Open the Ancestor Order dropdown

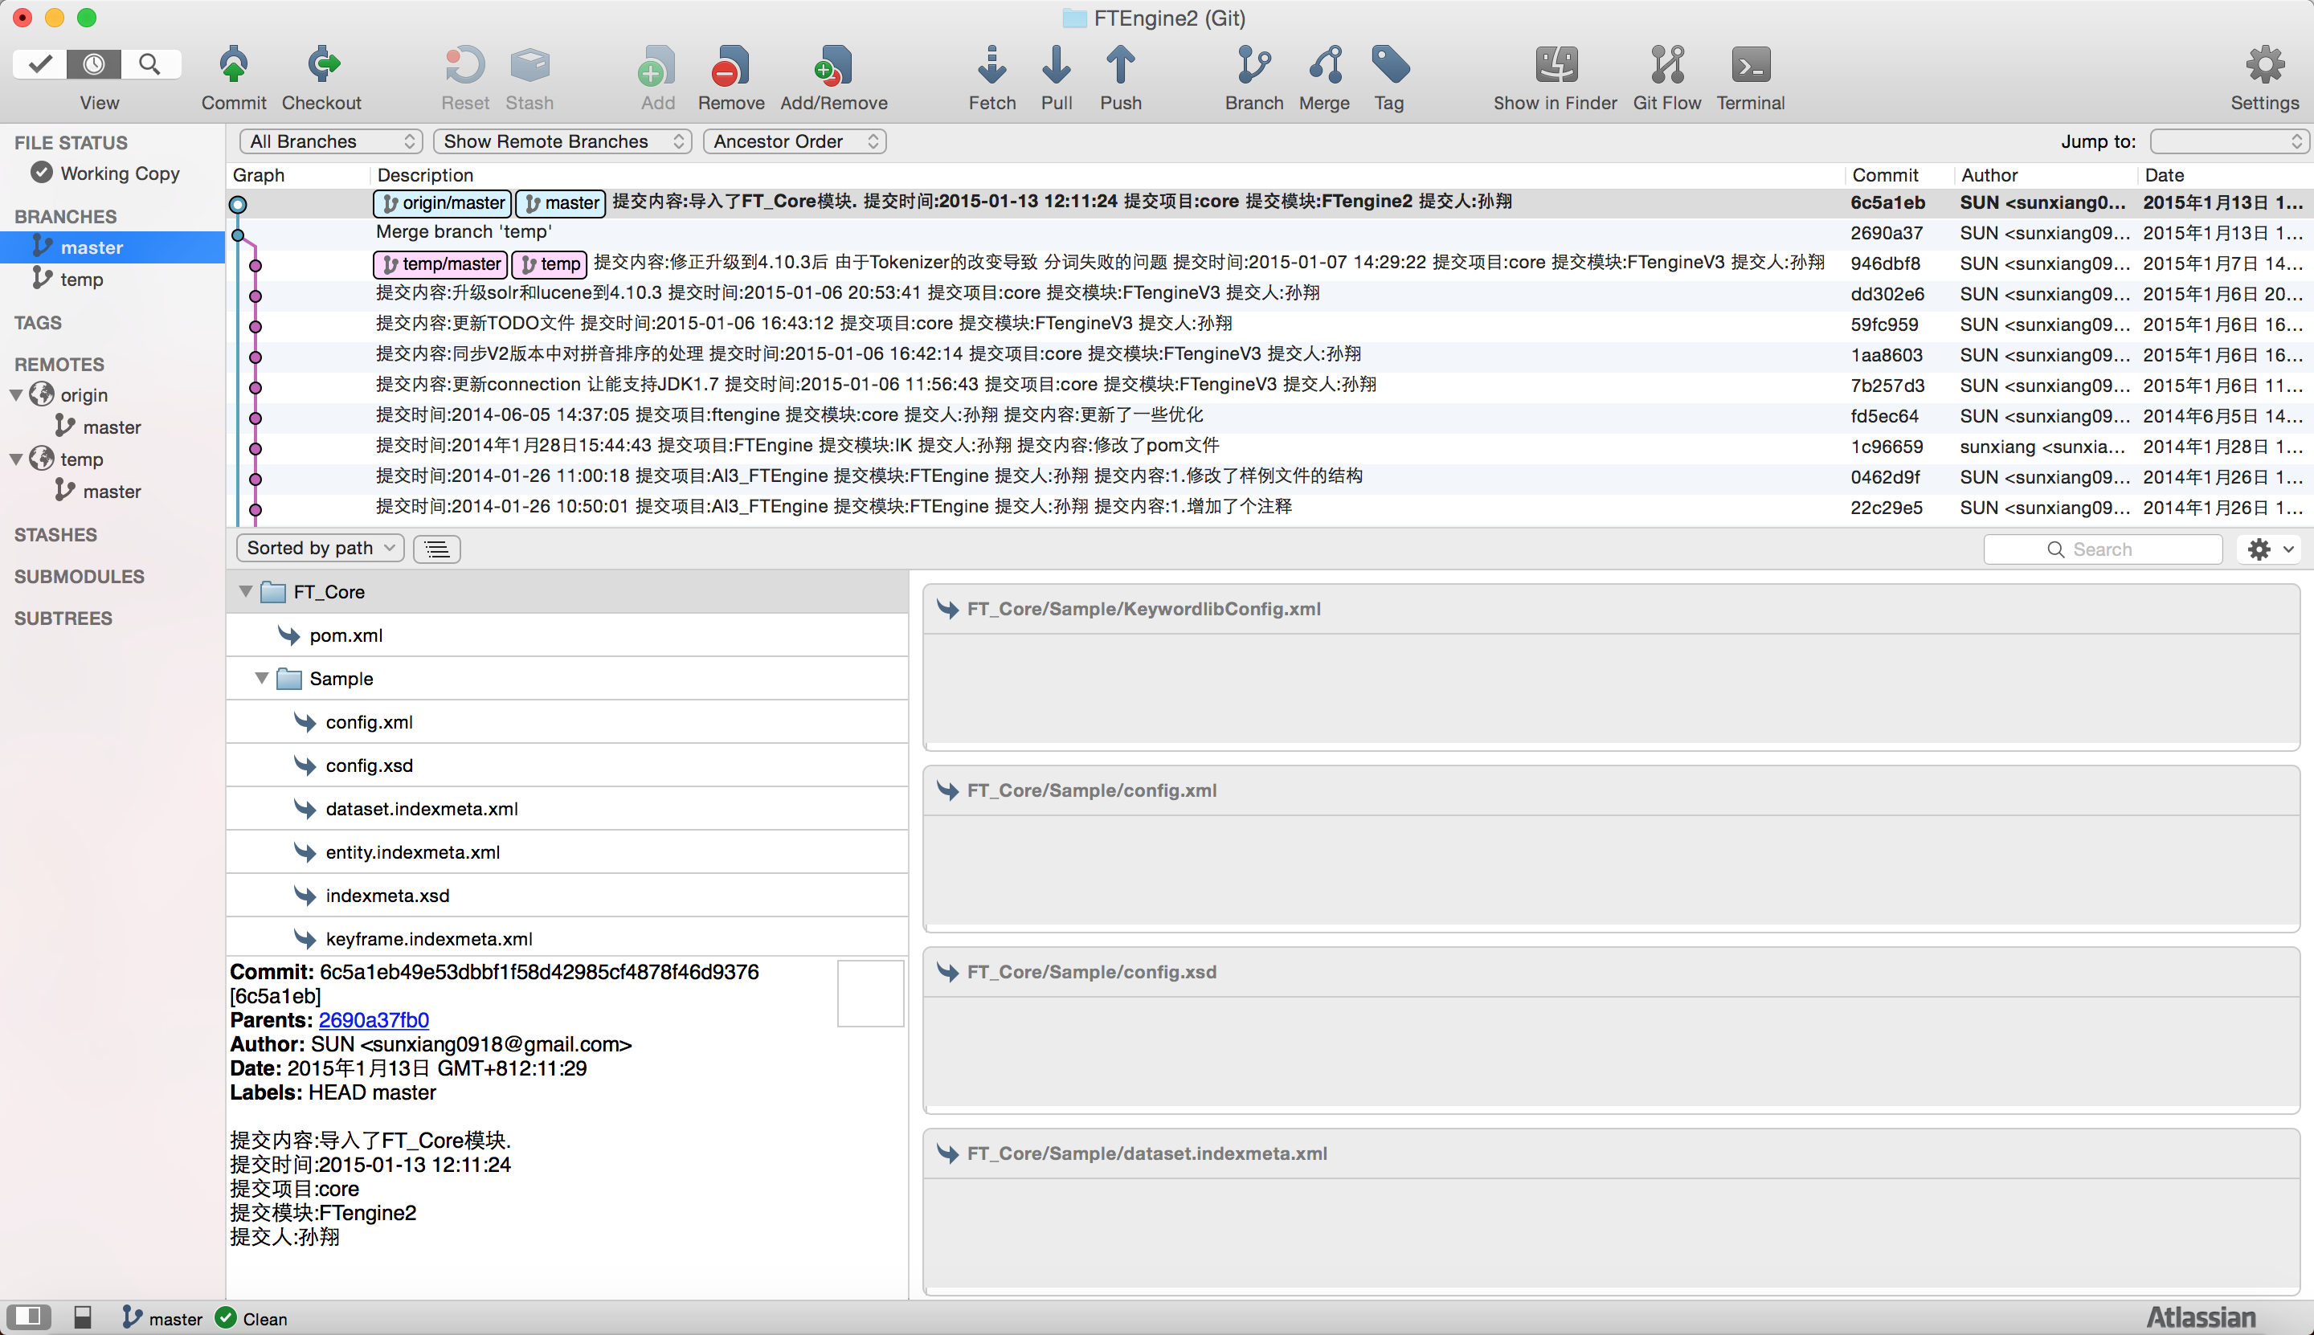pyautogui.click(x=793, y=141)
